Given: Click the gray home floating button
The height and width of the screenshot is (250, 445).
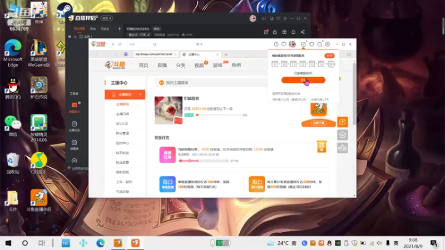Looking at the screenshot, I should coord(343,135).
